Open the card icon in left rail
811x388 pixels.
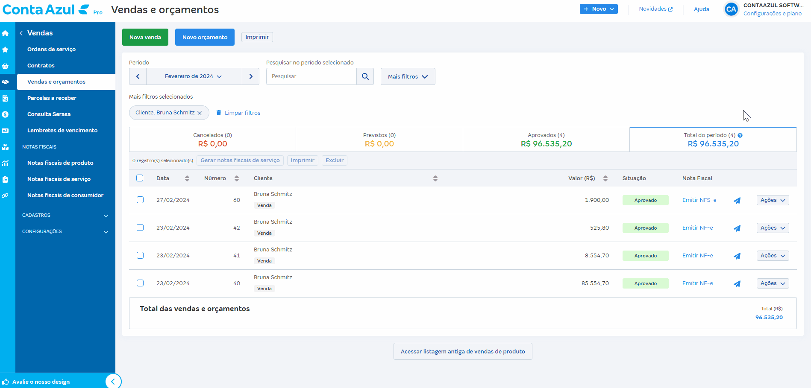(x=5, y=131)
